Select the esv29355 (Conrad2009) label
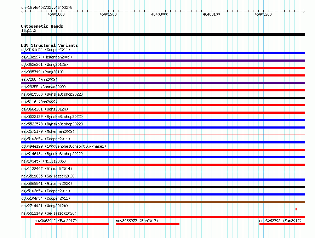The width and height of the screenshot is (315, 238). click(44, 87)
